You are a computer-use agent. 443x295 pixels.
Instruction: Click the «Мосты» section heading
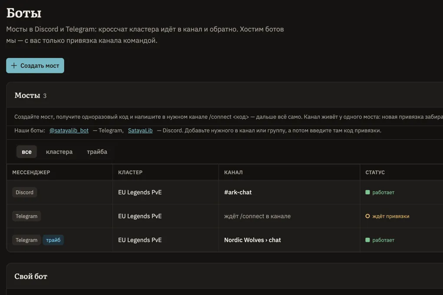(27, 95)
